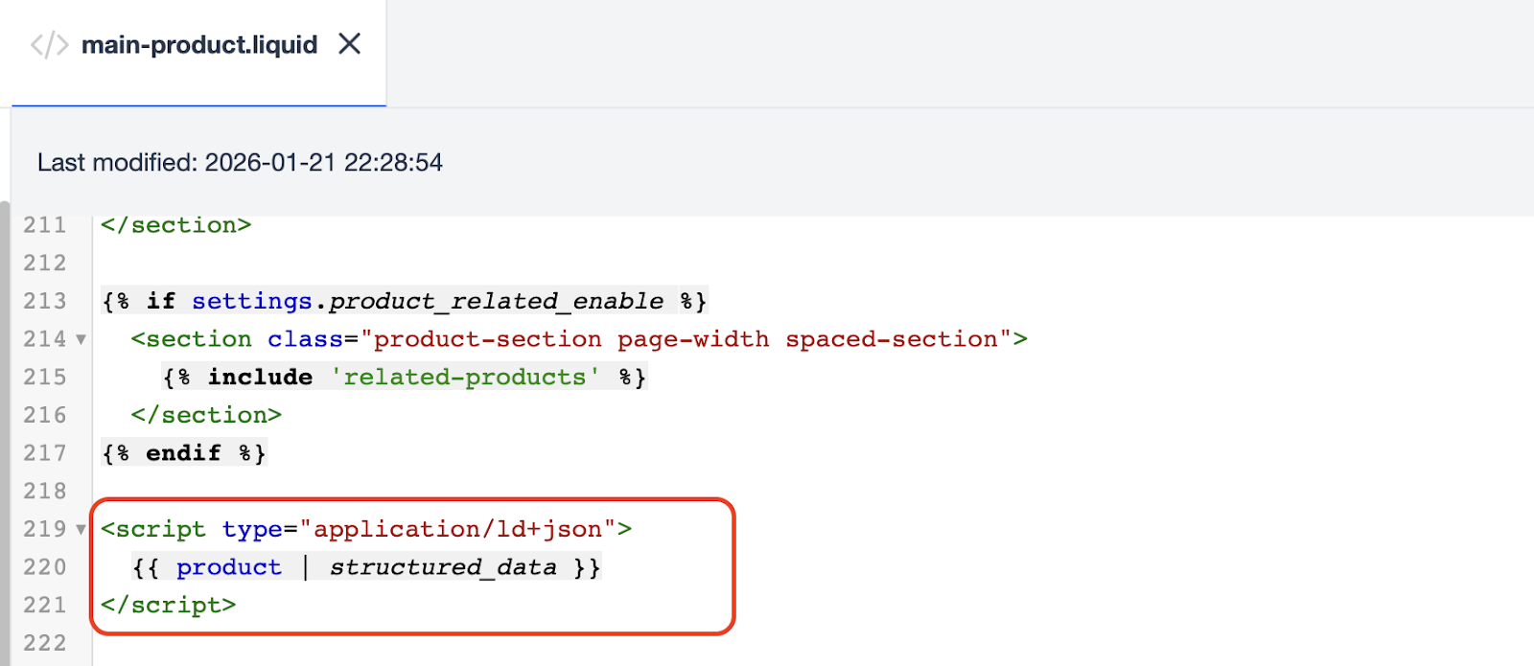This screenshot has height=666, width=1534.
Task: Click the Last modified timestamp text
Action: point(240,163)
